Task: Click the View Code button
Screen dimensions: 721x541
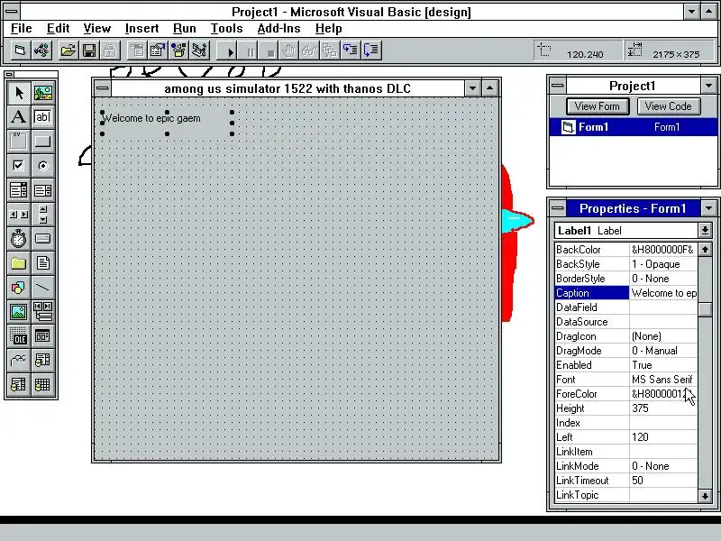Action: coord(668,106)
